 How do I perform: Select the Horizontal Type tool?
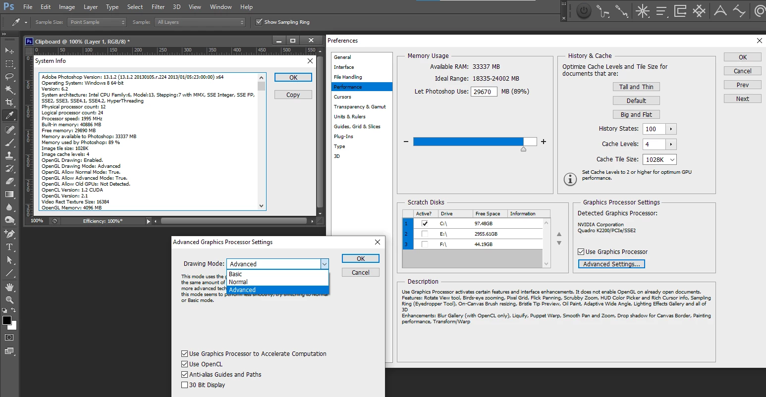[x=9, y=247]
